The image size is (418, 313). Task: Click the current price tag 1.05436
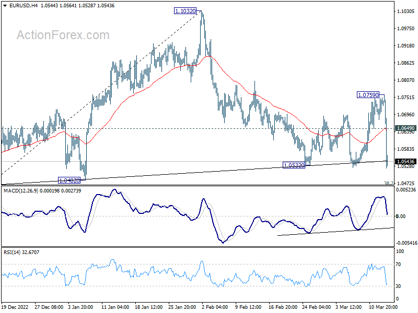coord(405,162)
